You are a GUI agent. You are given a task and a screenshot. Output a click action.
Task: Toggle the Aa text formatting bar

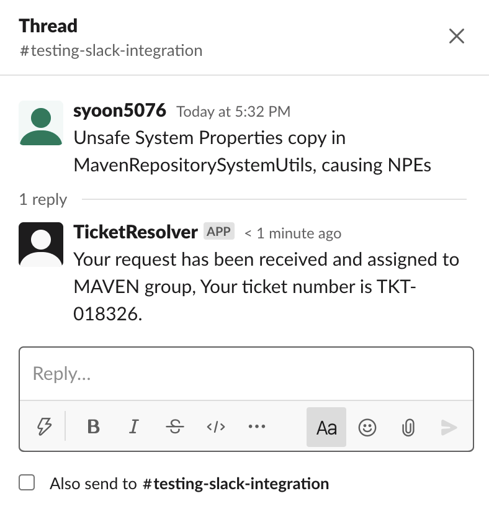point(326,427)
